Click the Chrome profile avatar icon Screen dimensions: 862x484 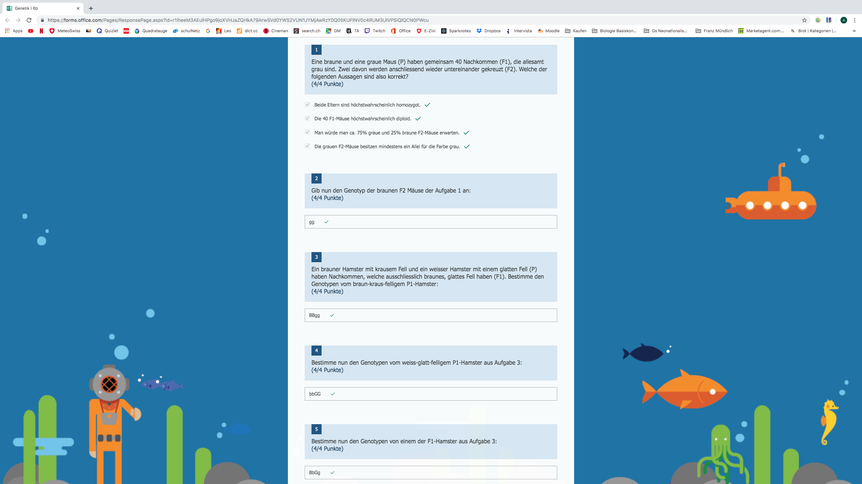(x=843, y=20)
